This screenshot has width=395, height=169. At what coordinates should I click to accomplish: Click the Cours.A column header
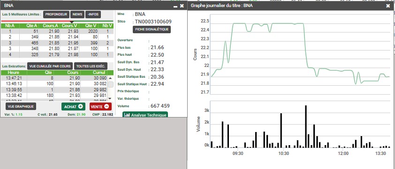coord(50,26)
